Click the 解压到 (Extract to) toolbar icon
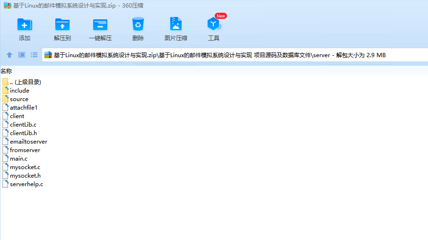Image resolution: width=428 pixels, height=240 pixels. [62, 25]
